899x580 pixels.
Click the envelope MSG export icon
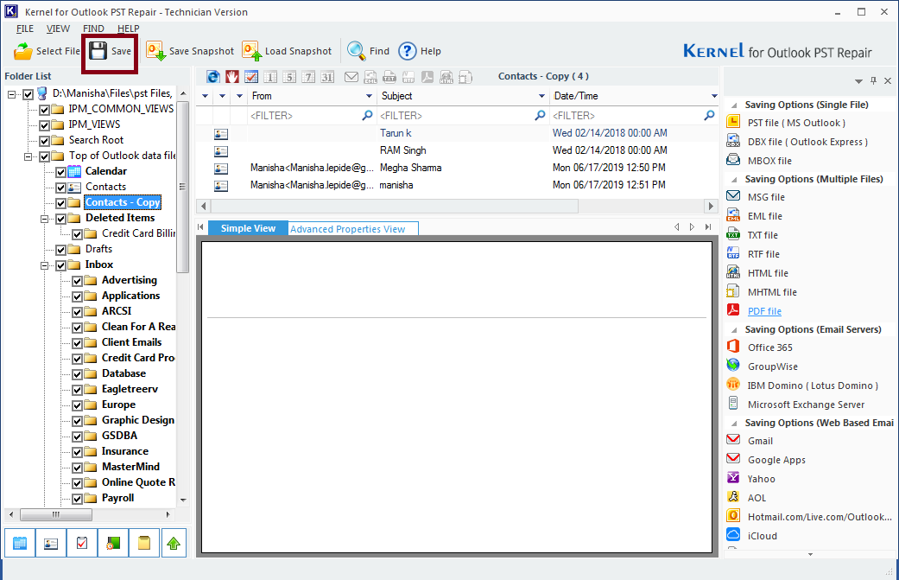coord(351,77)
